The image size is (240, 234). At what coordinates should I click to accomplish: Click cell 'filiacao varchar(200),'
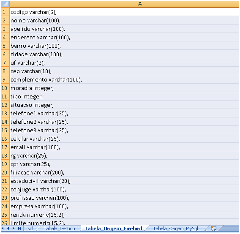[x=125, y=172]
